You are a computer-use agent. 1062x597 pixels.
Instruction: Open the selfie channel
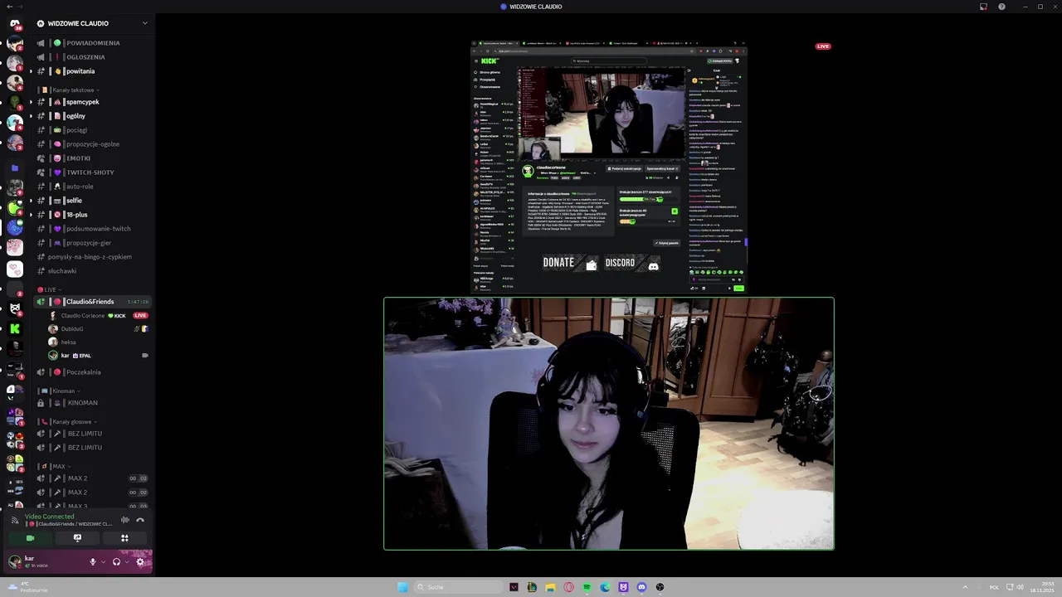coord(91,201)
